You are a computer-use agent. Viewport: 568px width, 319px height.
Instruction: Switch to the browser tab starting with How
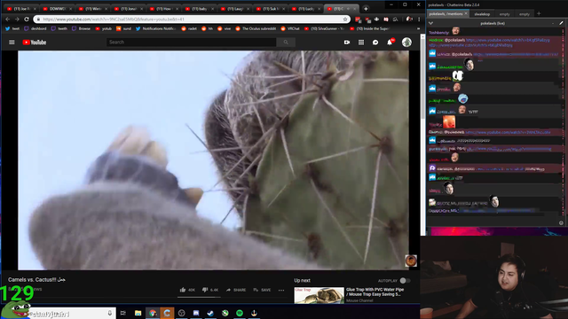[163, 9]
